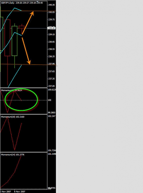Click the Momentum(10) 102.2160 label
143x193 pixels.
coord(13,117)
